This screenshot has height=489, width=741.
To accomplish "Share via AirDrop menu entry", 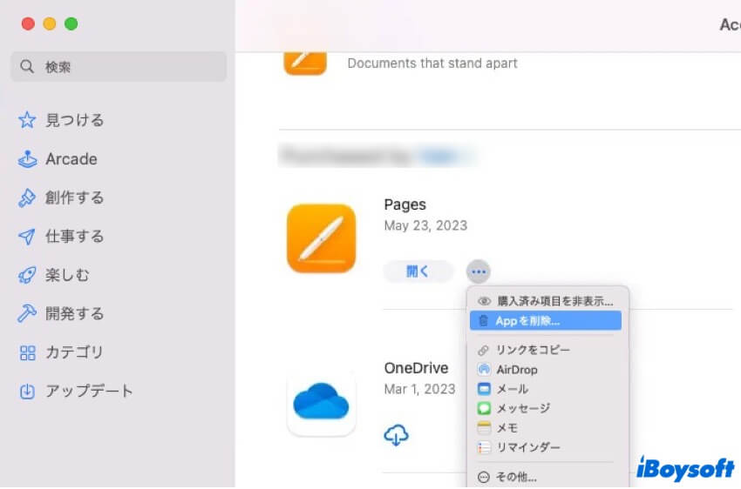I will 546,369.
